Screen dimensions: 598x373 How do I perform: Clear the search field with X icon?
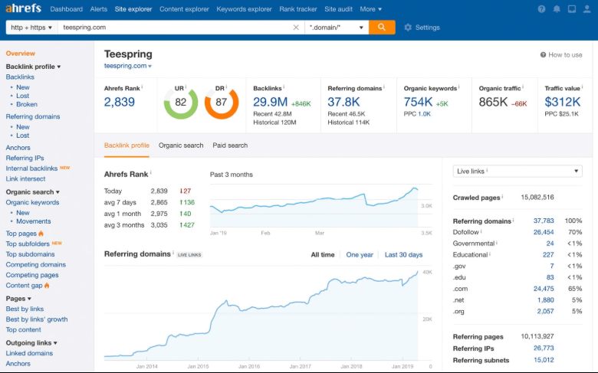click(296, 28)
